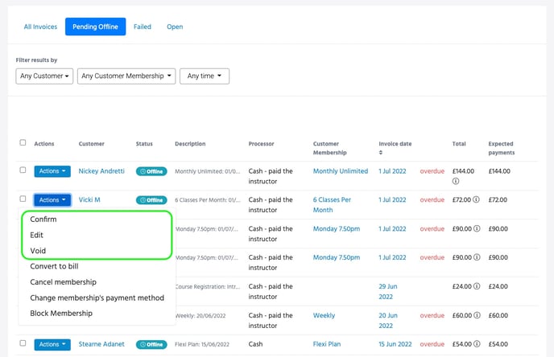554x357 pixels.
Task: Click info icon beside £60.00 total
Action: click(x=478, y=316)
